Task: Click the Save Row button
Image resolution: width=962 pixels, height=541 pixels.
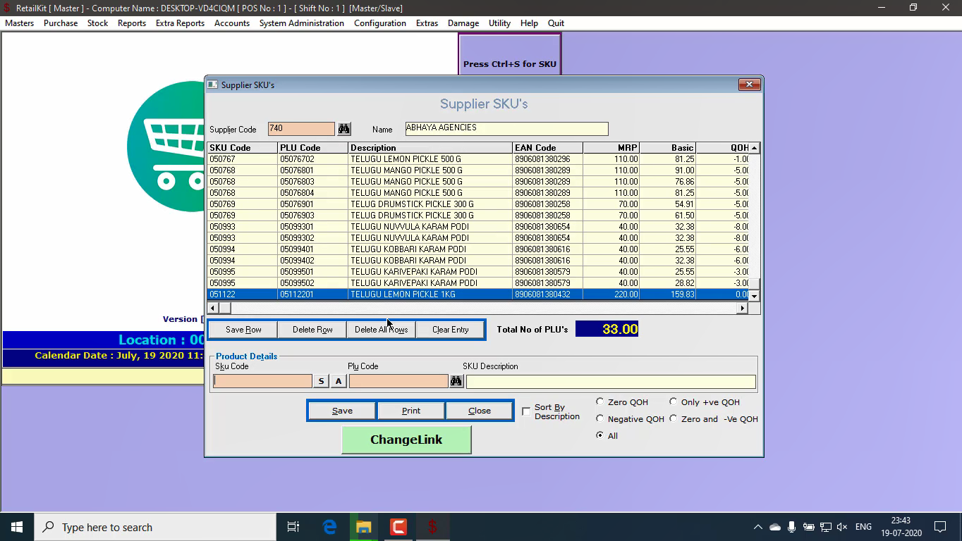Action: tap(243, 330)
